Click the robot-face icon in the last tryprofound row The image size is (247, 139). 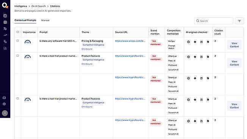(x=201, y=121)
